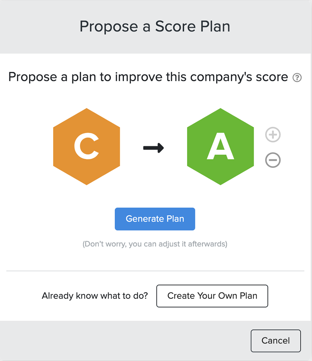Screen dimensions: 312x361
Task: Click the black arrow between scores
Action: click(154, 148)
